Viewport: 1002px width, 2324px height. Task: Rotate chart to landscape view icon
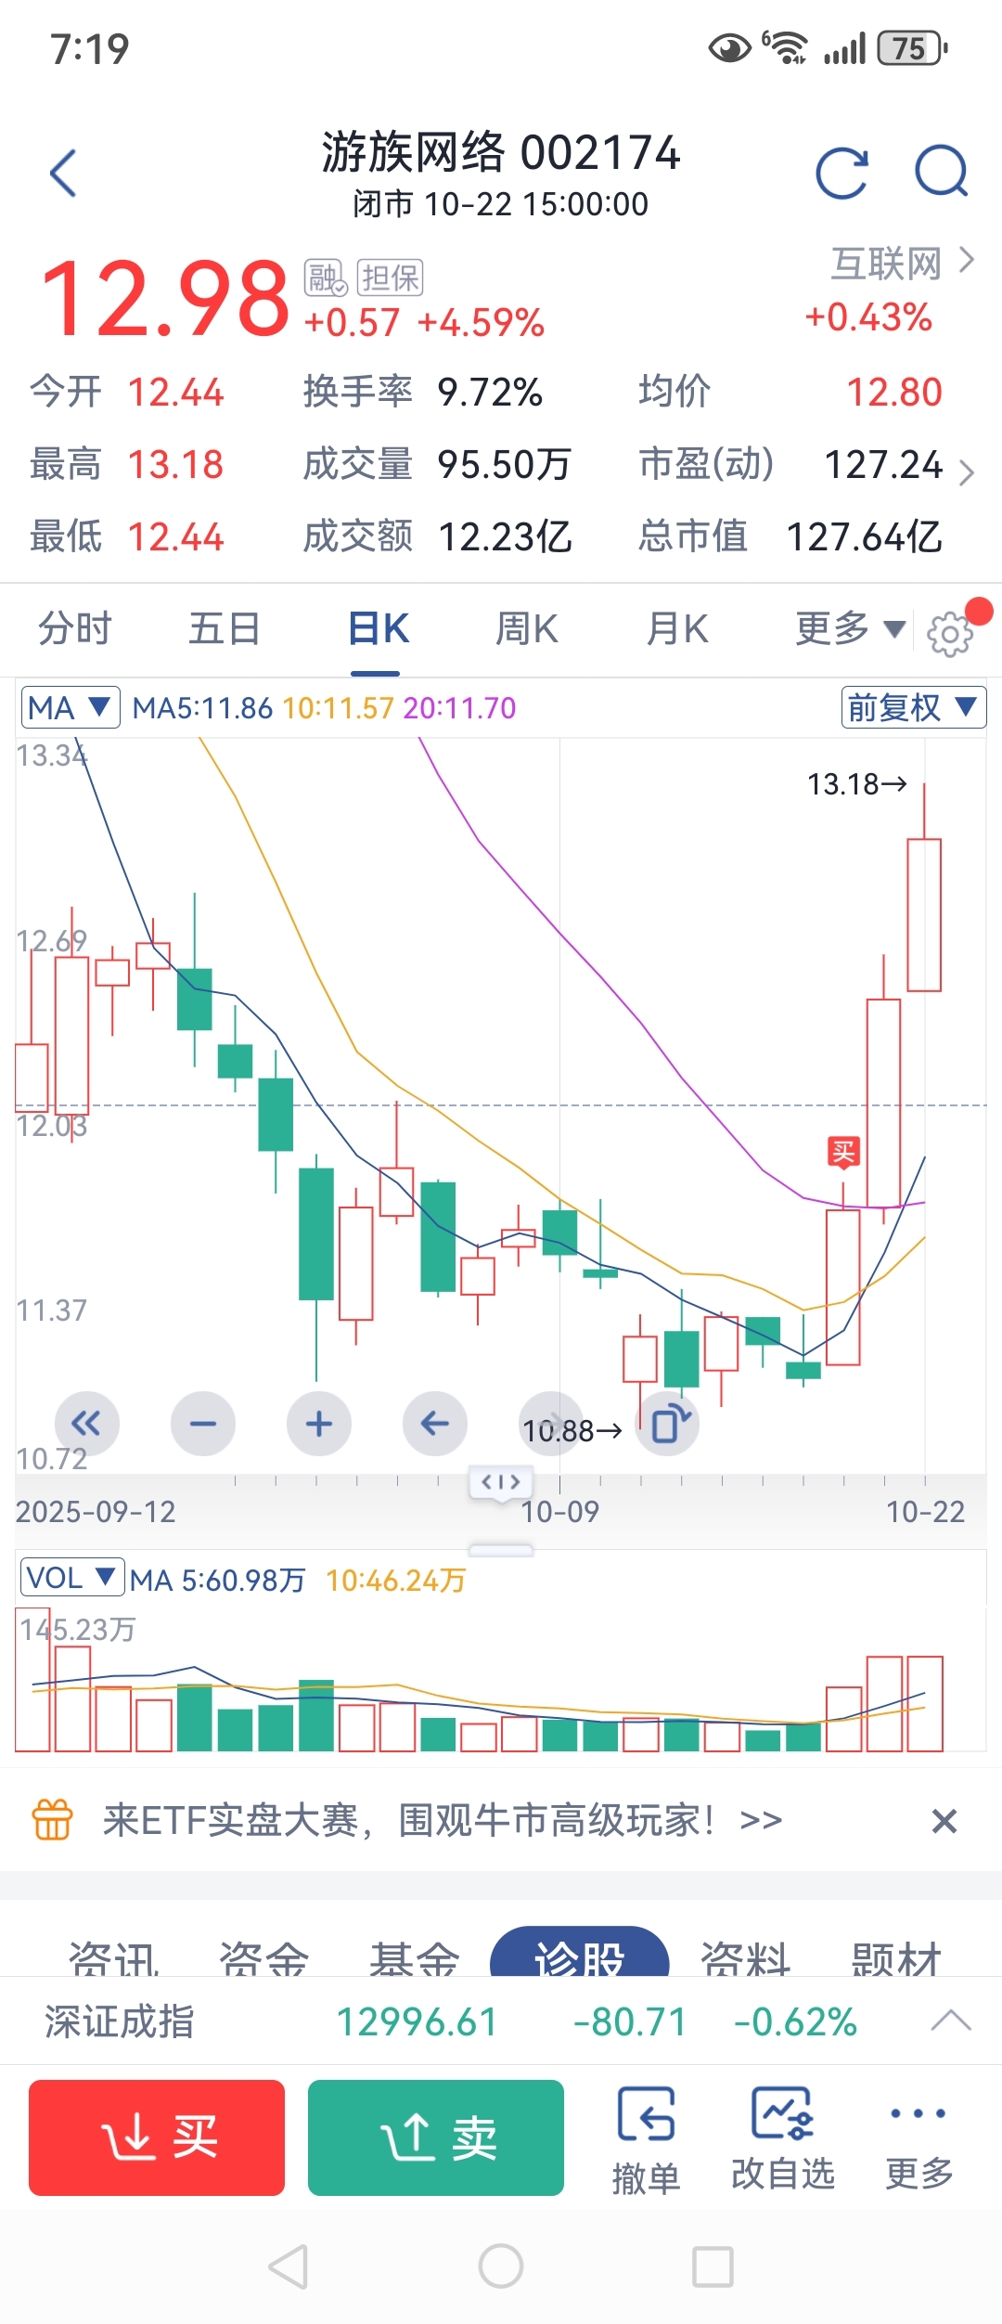[668, 1424]
